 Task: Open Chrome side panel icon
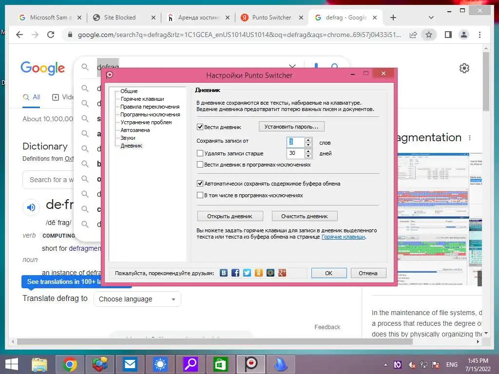point(448,35)
